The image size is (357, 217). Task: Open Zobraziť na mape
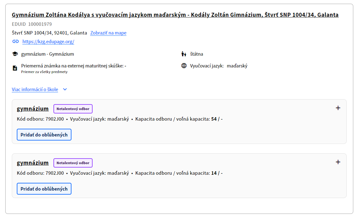108,33
